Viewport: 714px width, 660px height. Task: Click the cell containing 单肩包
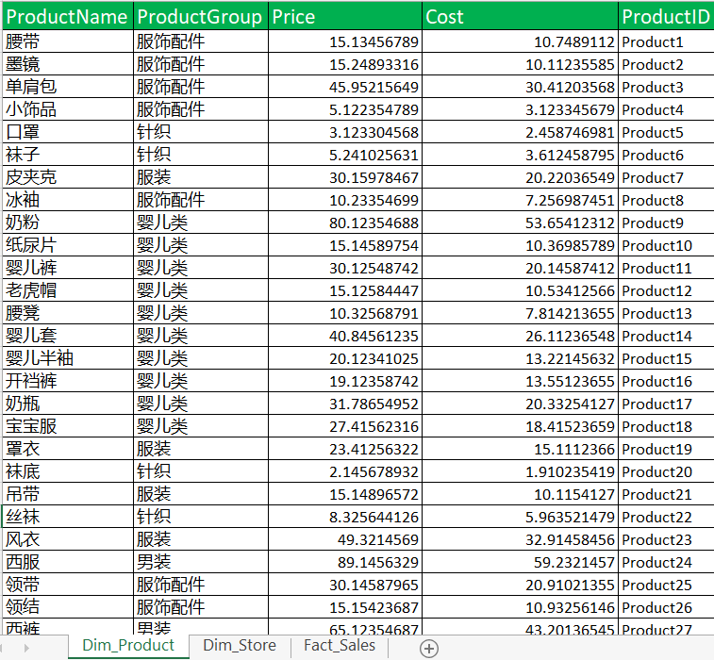pos(68,87)
